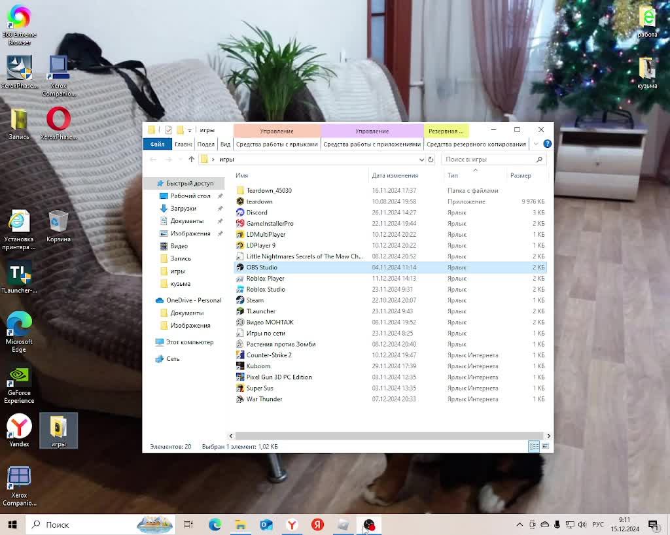This screenshot has width=670, height=535.
Task: Select Быстрый доступ in navigation pane
Action: (185, 183)
